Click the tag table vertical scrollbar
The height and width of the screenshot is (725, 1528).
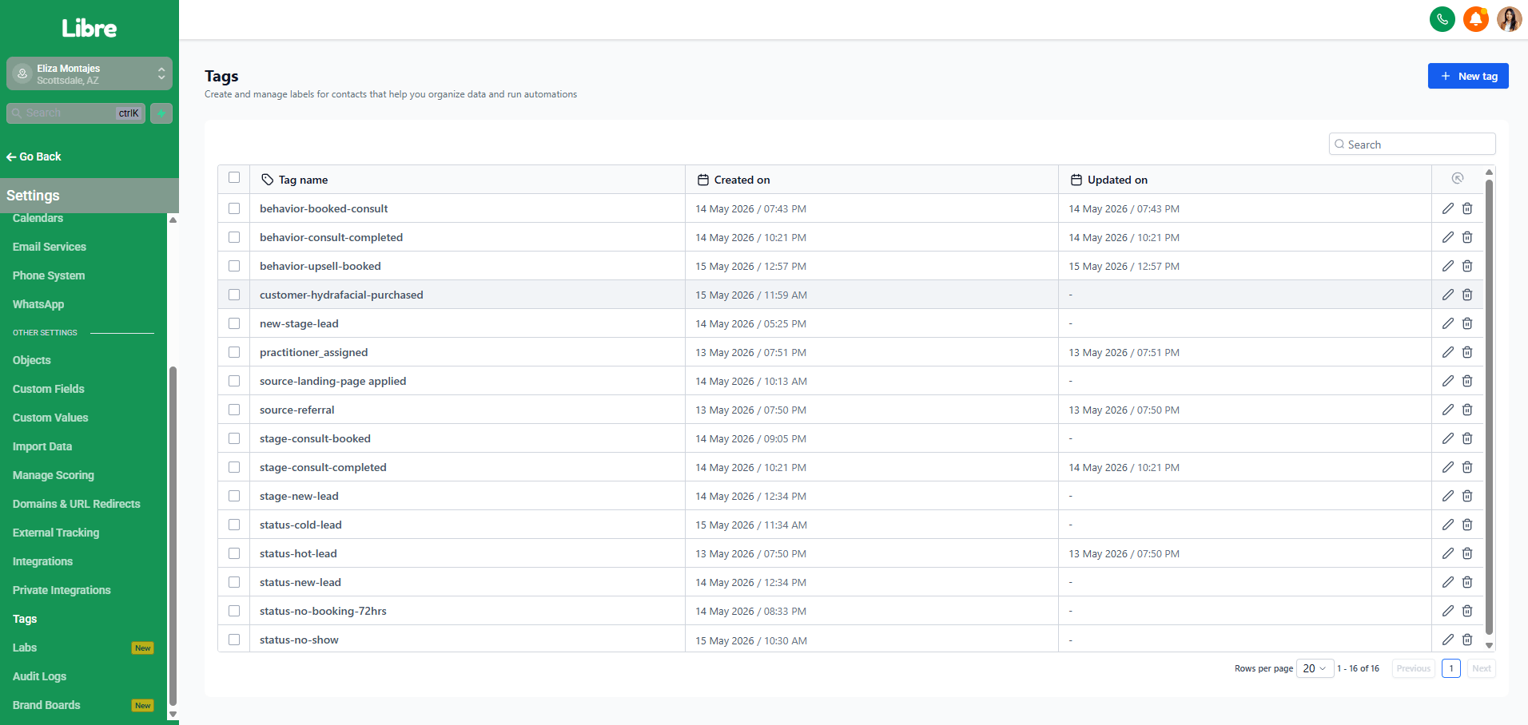pyautogui.click(x=1489, y=407)
